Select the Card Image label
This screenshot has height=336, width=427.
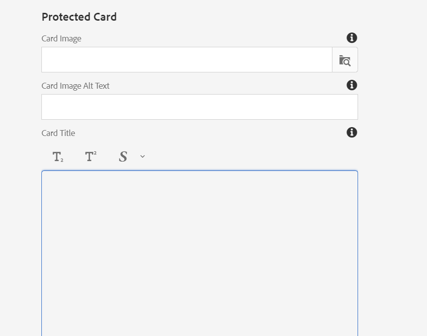point(61,39)
